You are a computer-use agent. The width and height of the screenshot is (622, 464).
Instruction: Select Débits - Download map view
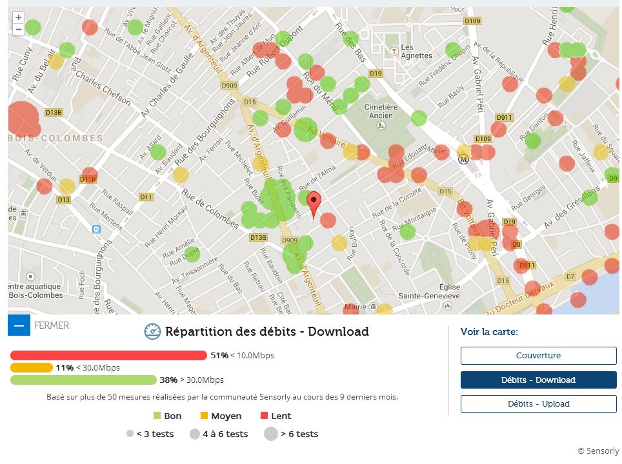click(538, 380)
